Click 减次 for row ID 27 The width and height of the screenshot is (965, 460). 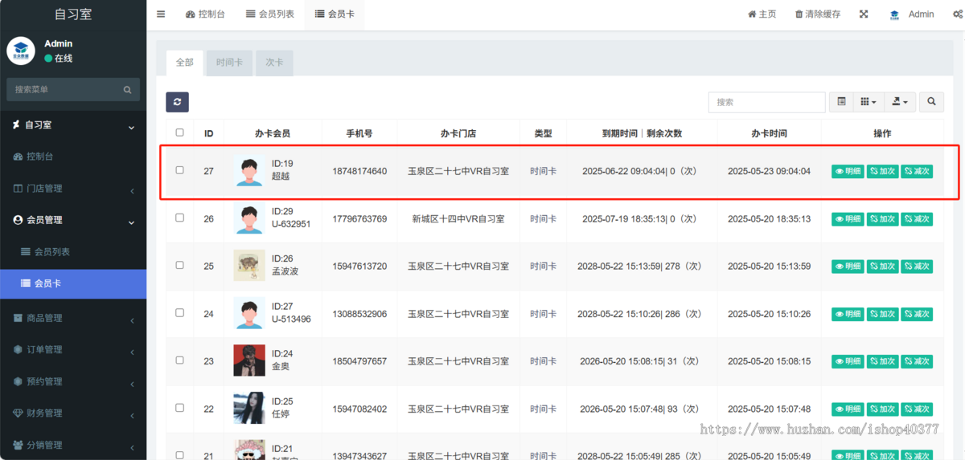917,171
